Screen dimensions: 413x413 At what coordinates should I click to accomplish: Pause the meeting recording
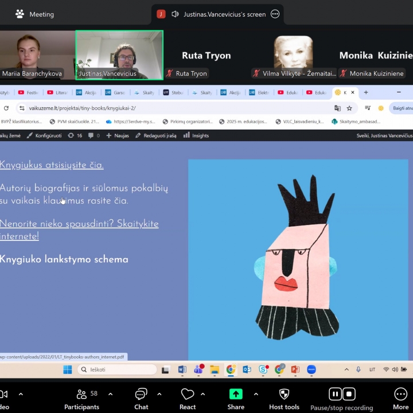[335, 393]
